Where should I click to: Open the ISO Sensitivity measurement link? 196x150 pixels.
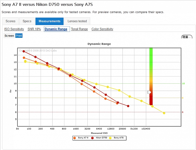coord(14,29)
